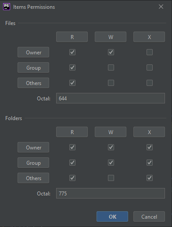Uncheck Folders Group execute checkbox

150,163
